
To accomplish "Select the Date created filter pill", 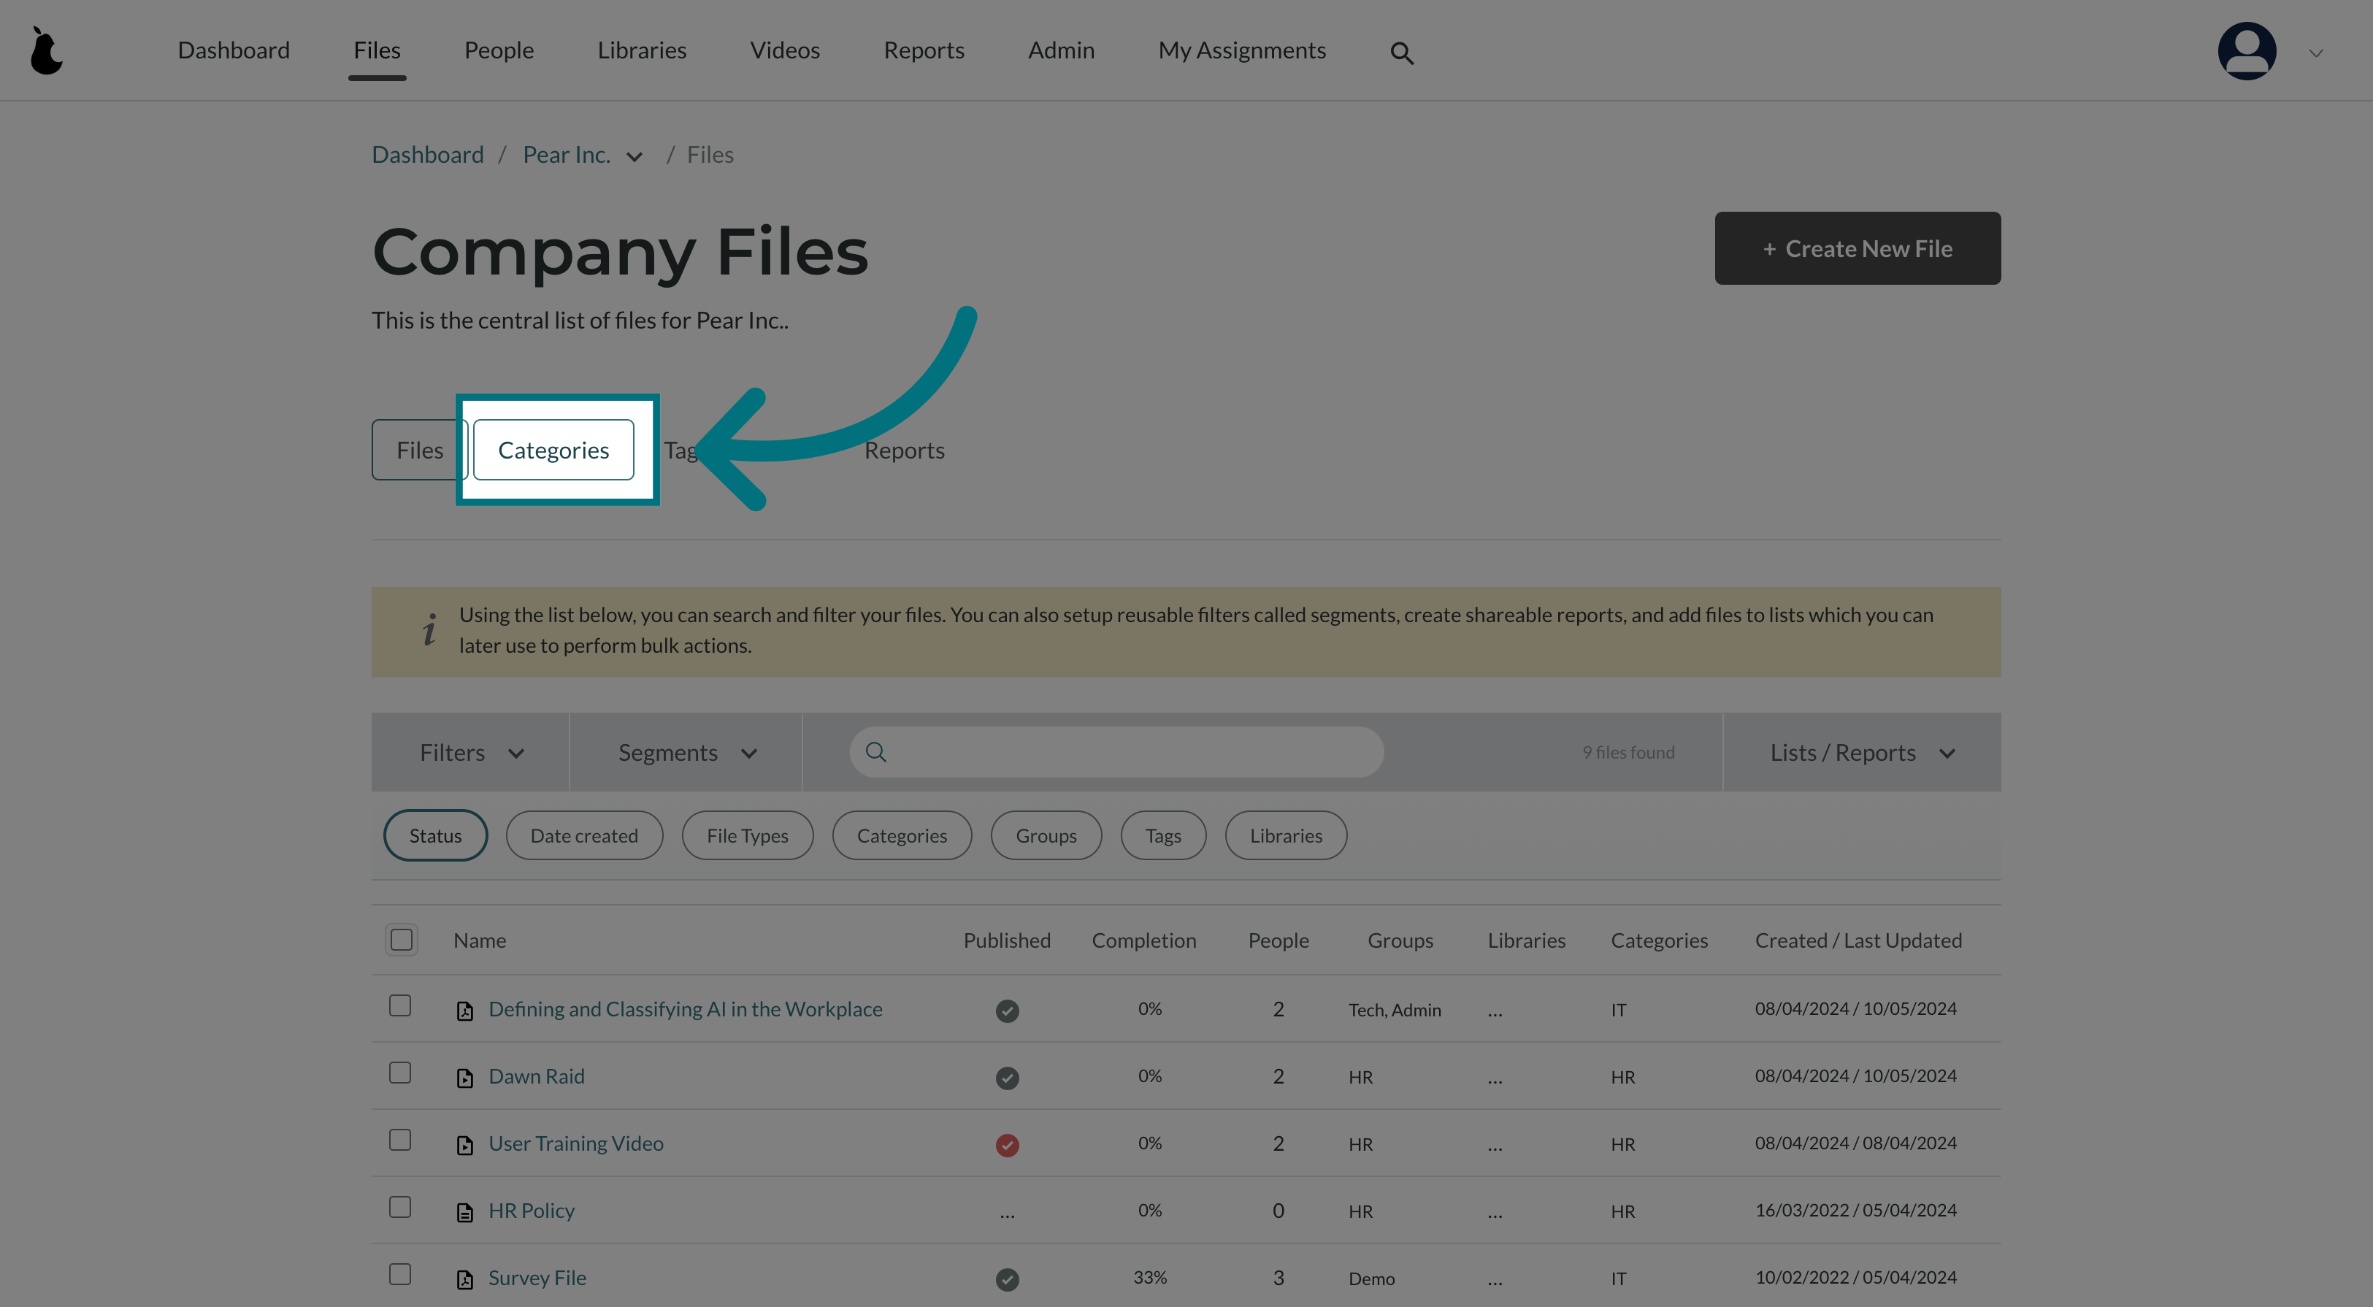I will 584,835.
